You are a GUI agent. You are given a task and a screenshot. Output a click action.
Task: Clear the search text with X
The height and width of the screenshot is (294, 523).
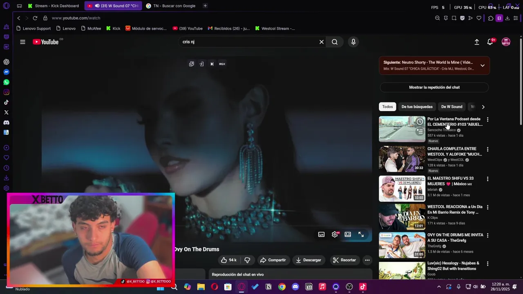pos(322,42)
